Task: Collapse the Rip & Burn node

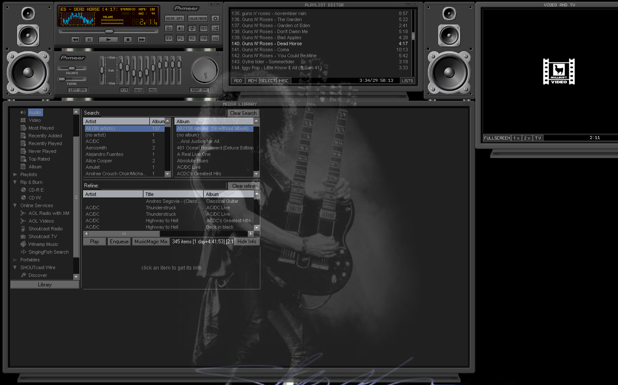Action: [15, 182]
